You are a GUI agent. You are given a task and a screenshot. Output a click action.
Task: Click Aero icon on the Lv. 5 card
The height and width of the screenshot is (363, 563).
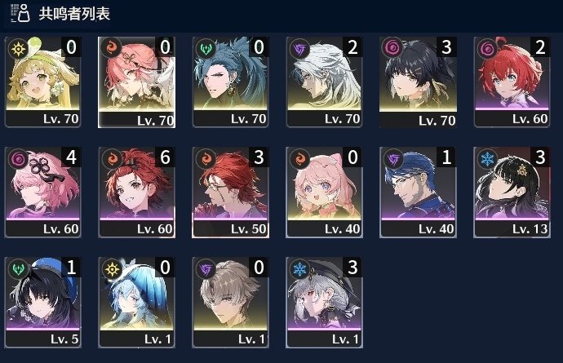18,268
